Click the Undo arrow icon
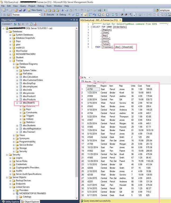This screenshot has height=203, width=171. pyautogui.click(x=76, y=10)
